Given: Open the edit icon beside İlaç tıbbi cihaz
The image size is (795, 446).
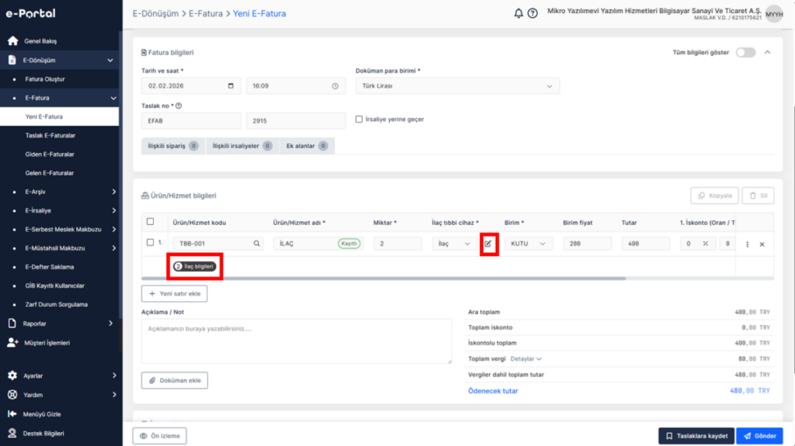Looking at the screenshot, I should 488,244.
